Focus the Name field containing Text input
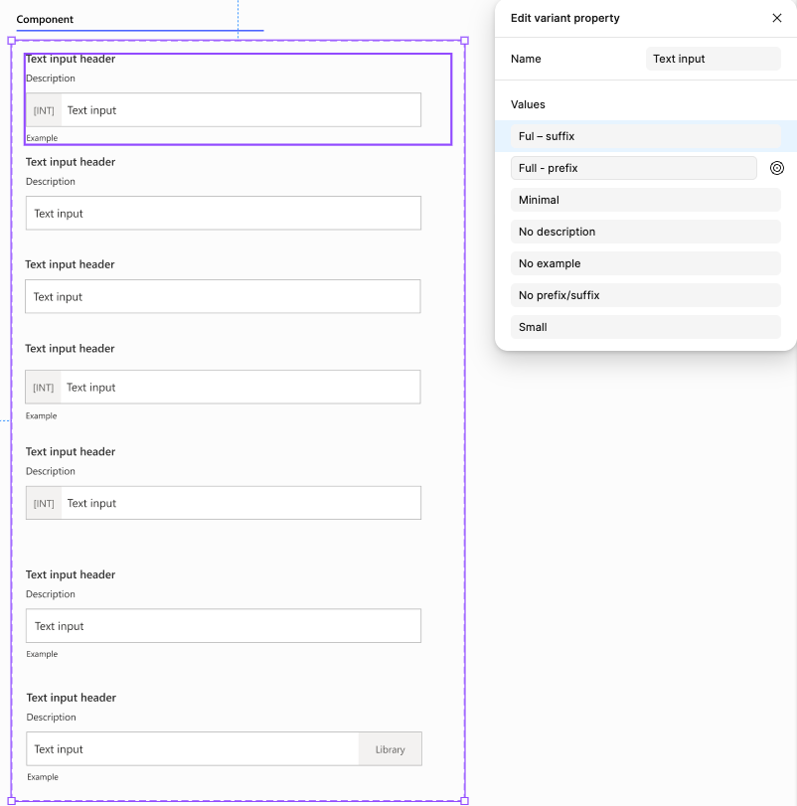This screenshot has width=797, height=806. pyautogui.click(x=713, y=59)
